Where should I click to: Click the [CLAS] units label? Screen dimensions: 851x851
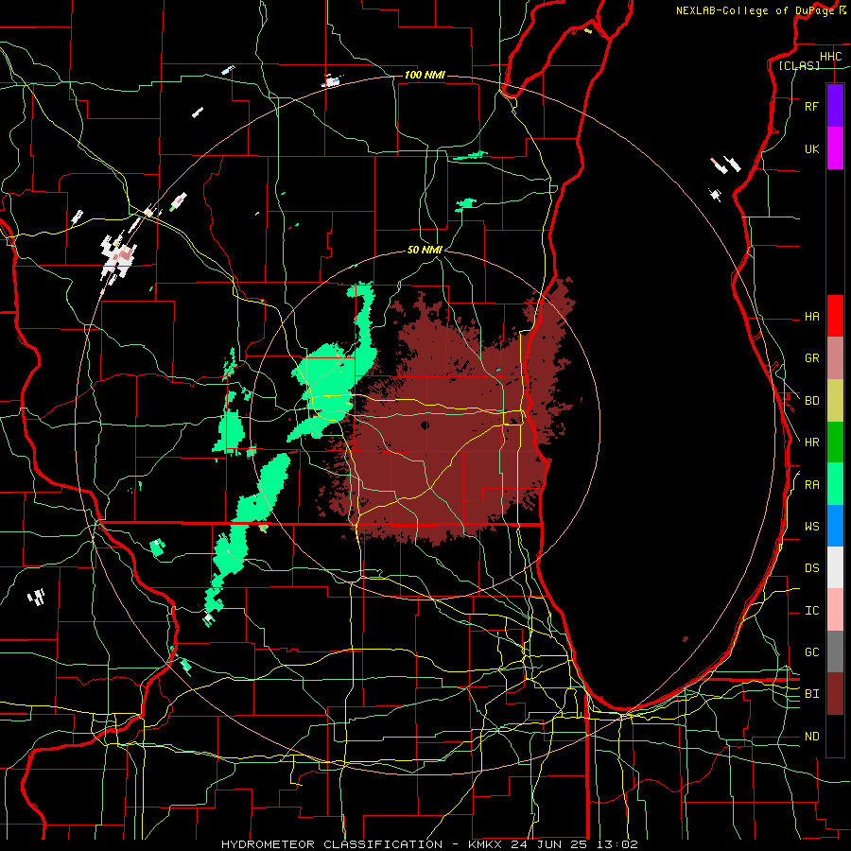(x=799, y=65)
